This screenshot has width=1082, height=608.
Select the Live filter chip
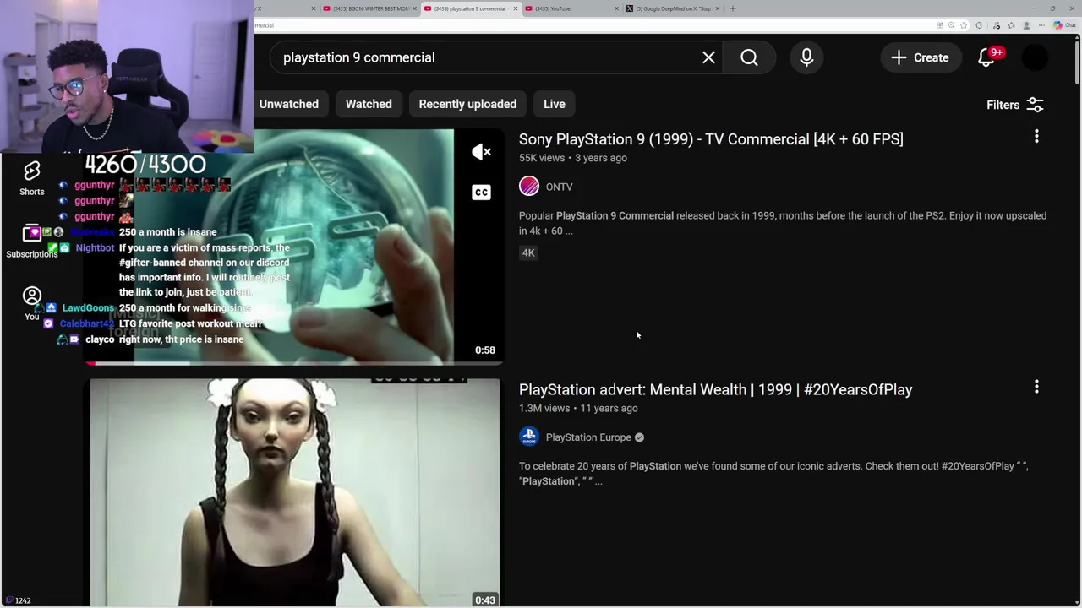point(555,104)
